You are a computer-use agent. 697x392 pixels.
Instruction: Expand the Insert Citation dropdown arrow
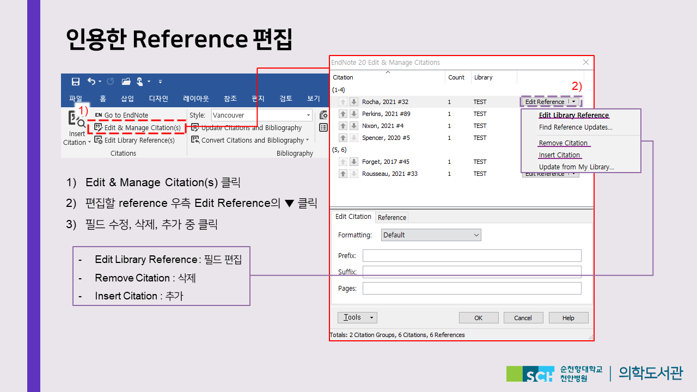(x=90, y=143)
